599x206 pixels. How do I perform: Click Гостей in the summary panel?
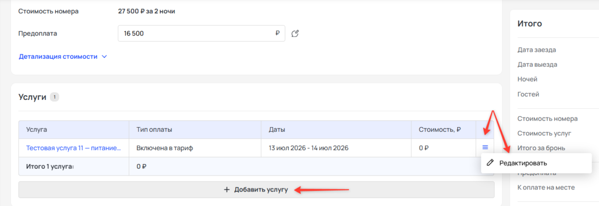[x=528, y=94]
